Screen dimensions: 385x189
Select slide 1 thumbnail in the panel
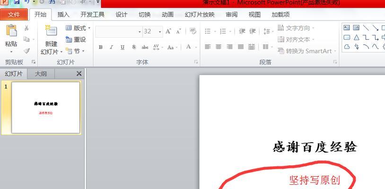[46, 108]
